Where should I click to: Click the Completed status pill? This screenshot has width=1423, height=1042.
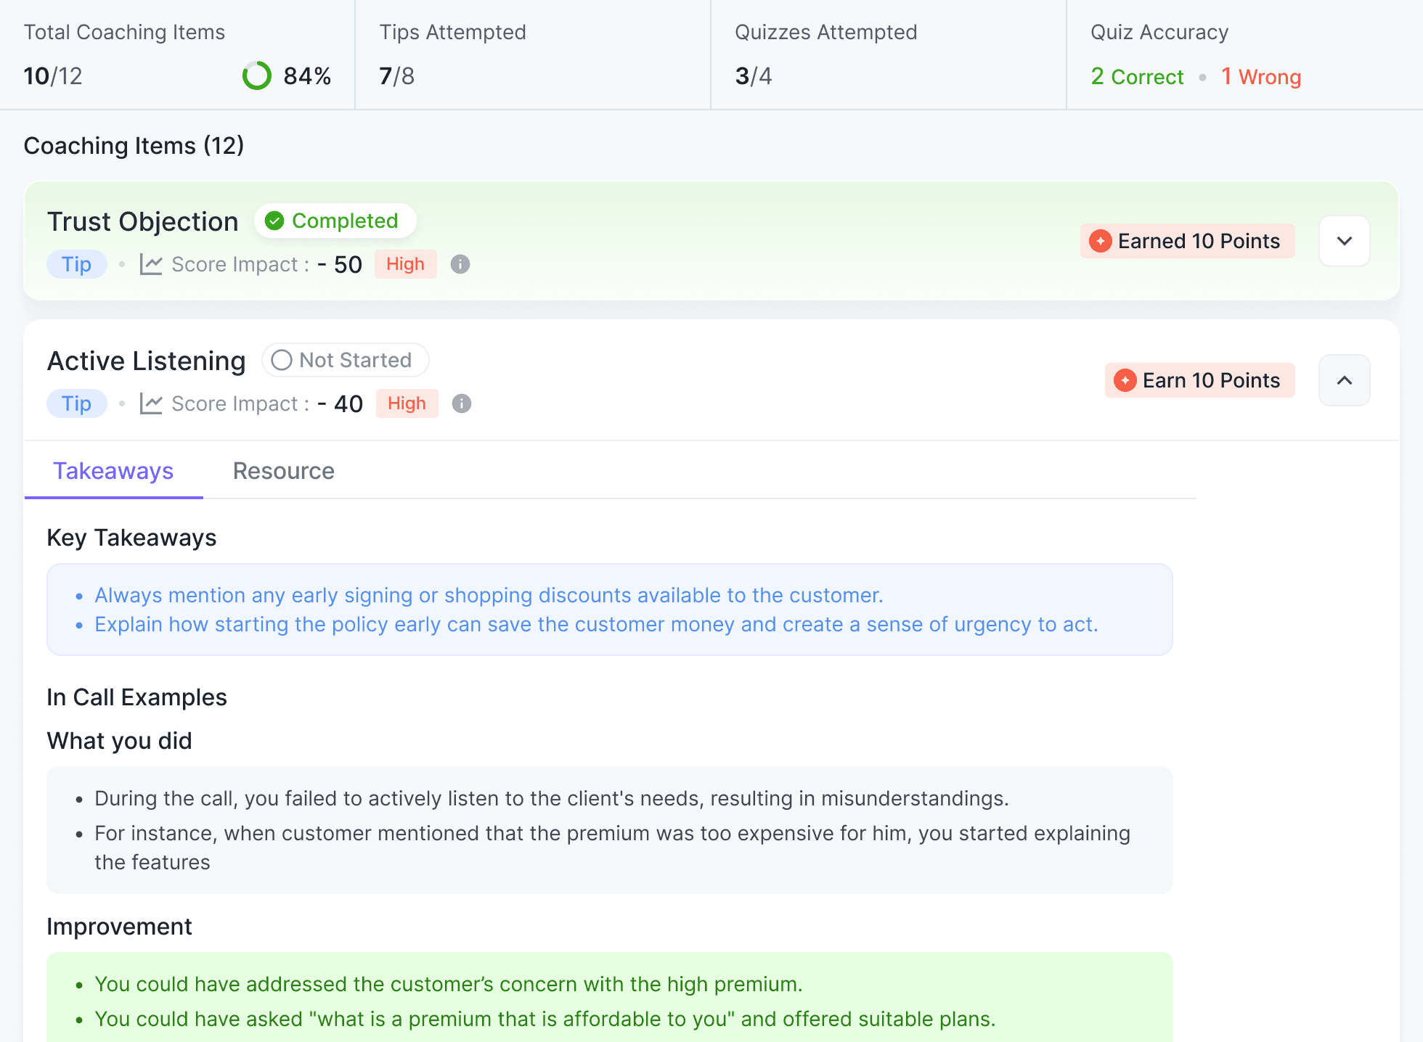pyautogui.click(x=335, y=221)
